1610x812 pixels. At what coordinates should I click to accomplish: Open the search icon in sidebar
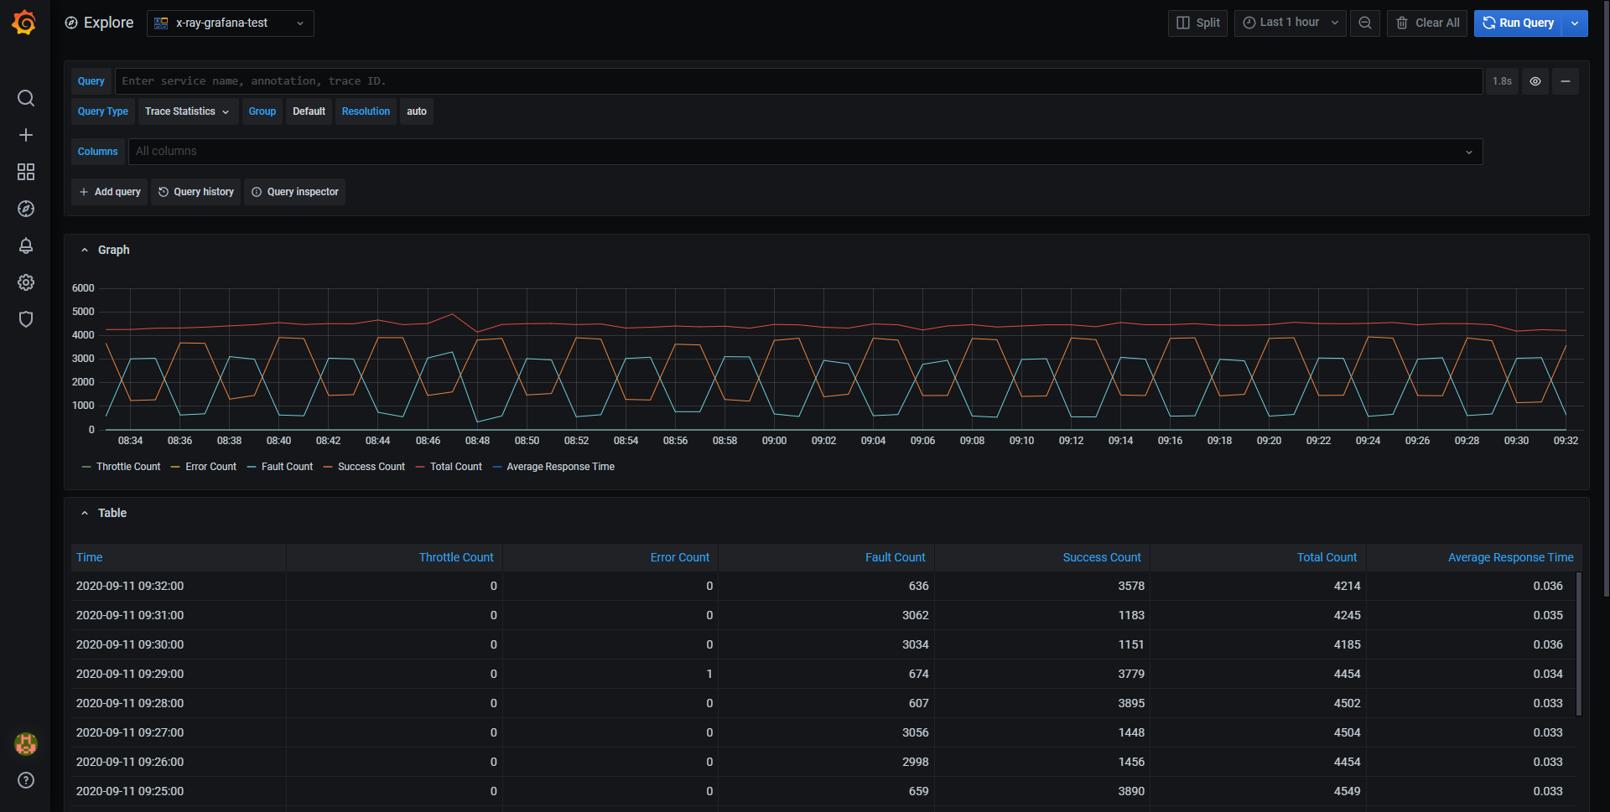point(26,98)
